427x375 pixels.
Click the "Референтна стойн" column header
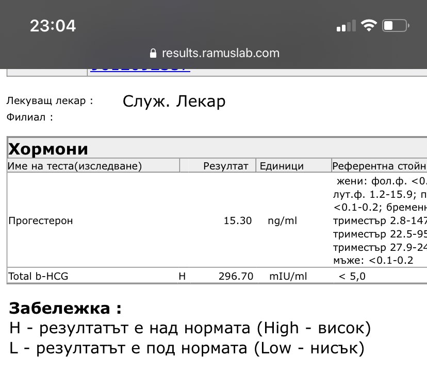tap(379, 166)
